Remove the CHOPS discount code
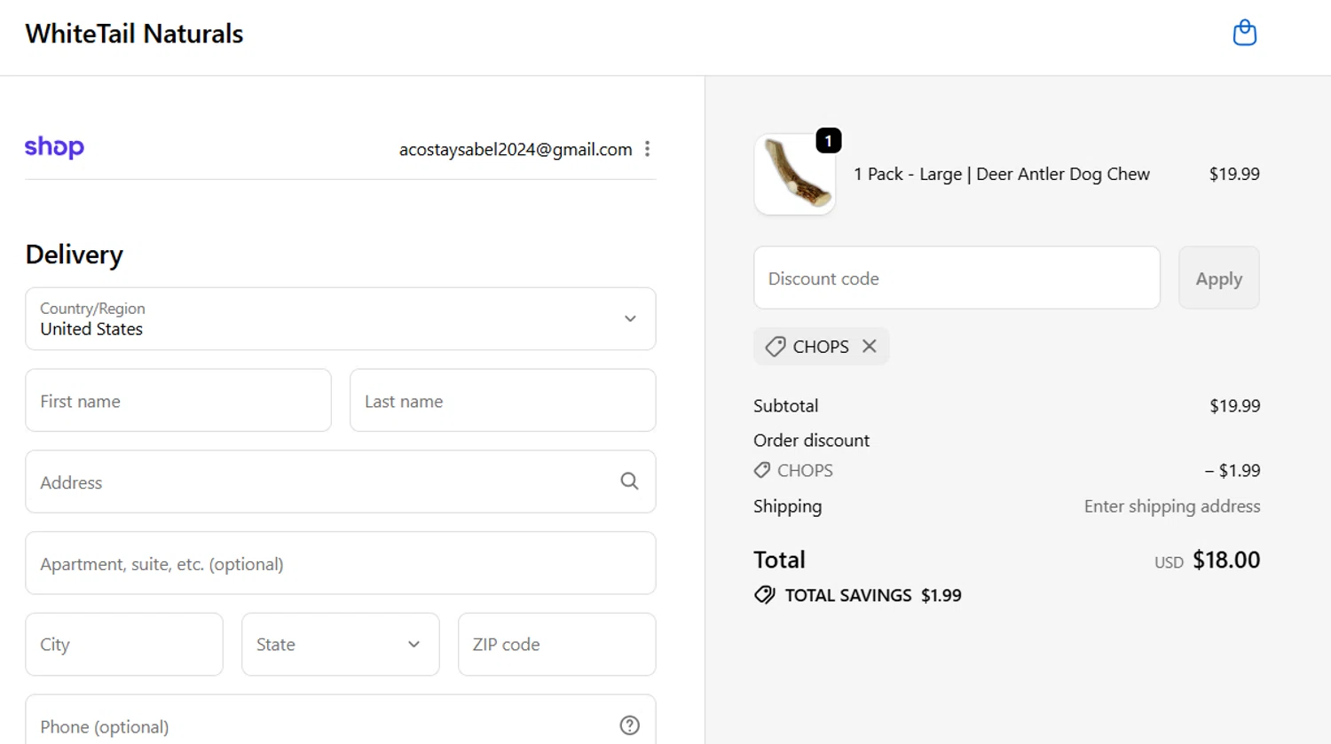1331x744 pixels. click(870, 346)
